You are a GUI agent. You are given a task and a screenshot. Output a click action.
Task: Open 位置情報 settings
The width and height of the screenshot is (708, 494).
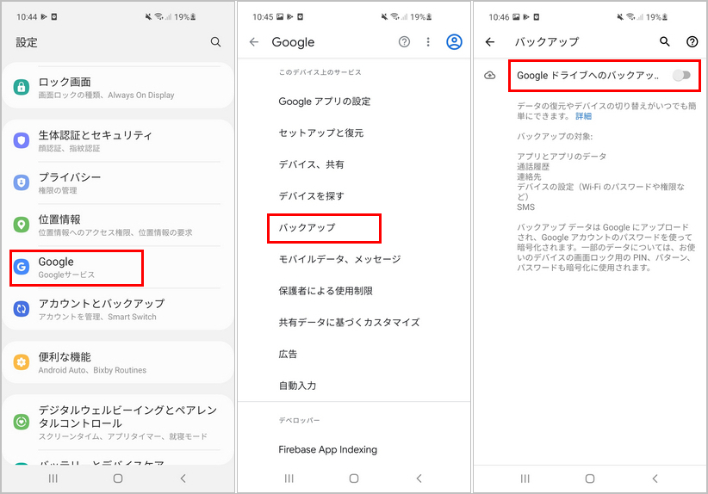click(x=118, y=225)
